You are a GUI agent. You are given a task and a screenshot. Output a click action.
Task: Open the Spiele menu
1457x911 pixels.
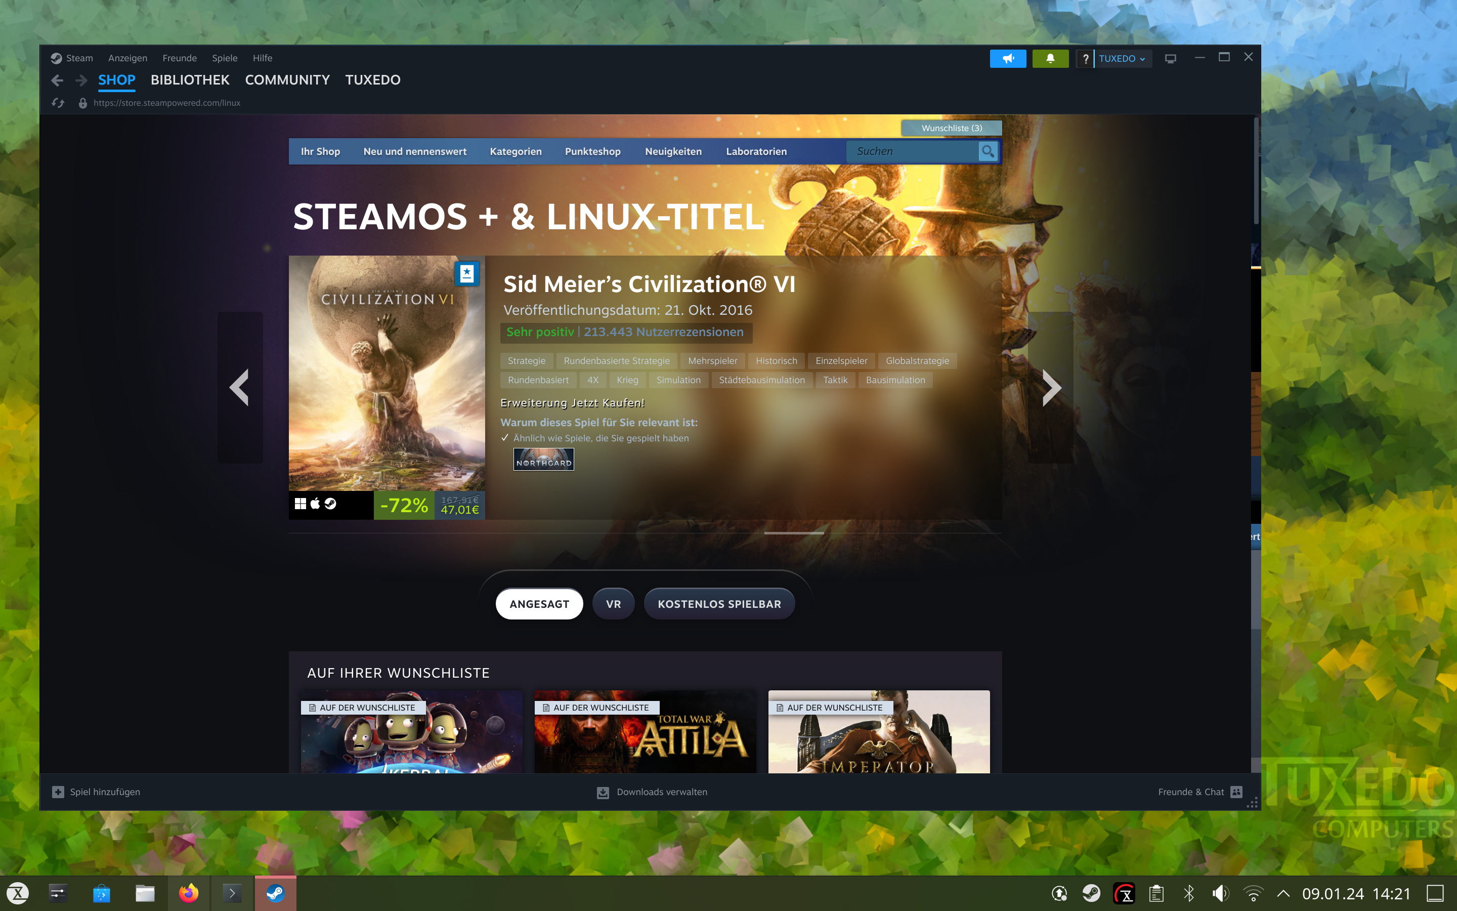coord(224,58)
